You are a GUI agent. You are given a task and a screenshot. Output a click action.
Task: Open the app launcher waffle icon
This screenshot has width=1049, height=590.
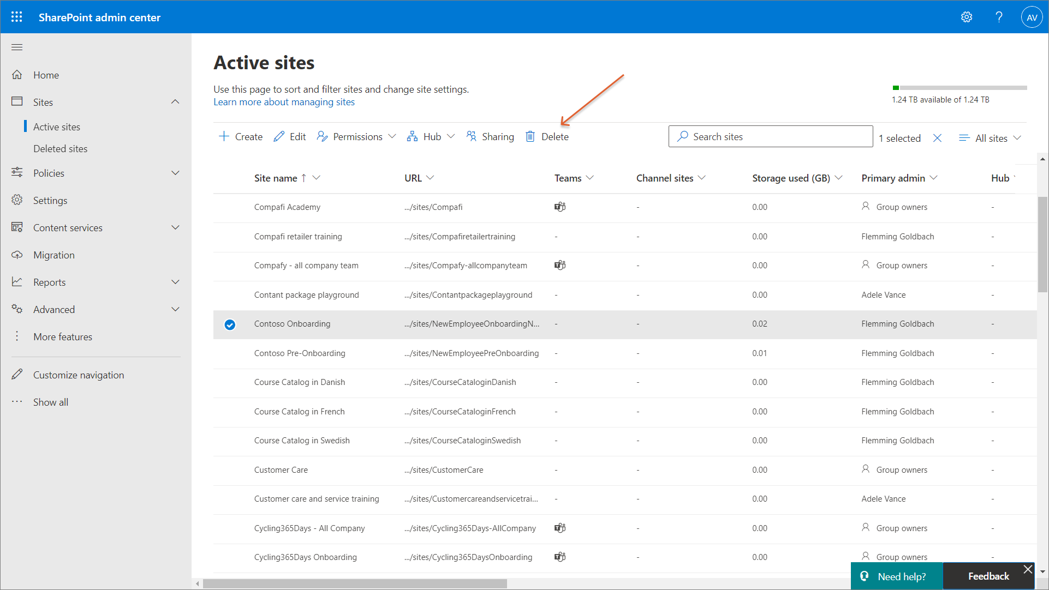[x=17, y=17]
